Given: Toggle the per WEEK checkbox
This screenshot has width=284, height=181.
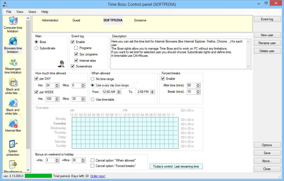Looking at the screenshot, I should click(36, 92).
